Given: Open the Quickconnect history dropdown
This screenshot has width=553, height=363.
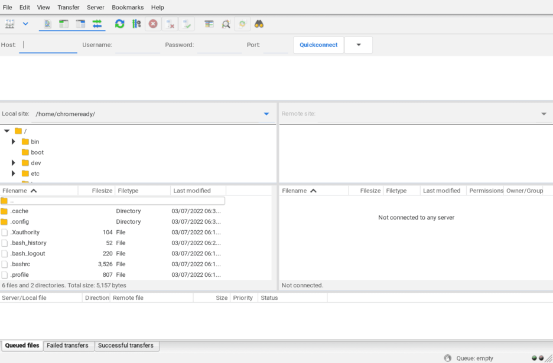Looking at the screenshot, I should point(358,45).
